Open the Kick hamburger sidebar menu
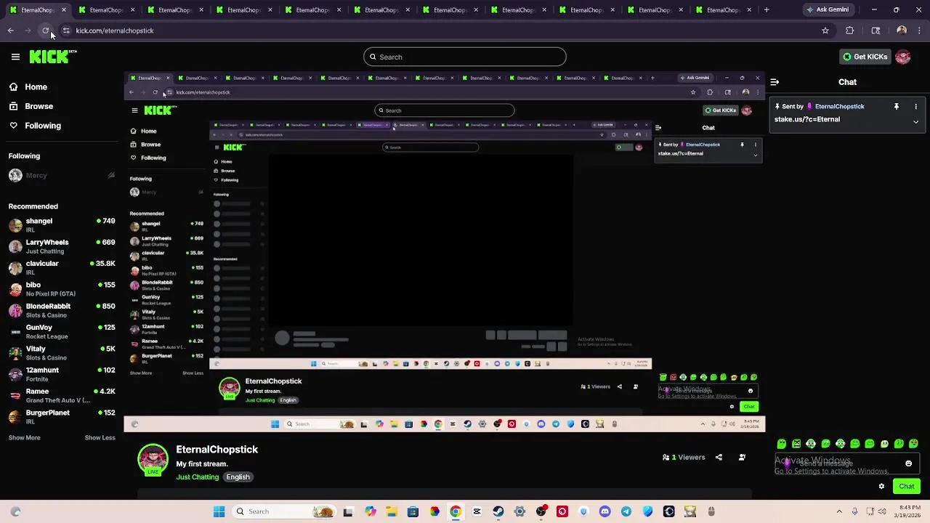 15,57
